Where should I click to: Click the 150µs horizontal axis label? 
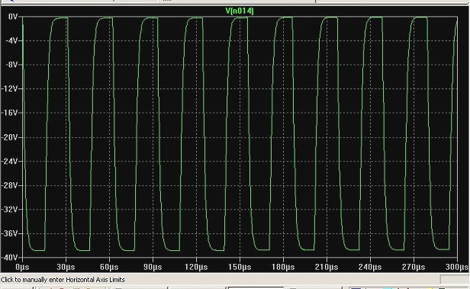tap(240, 267)
